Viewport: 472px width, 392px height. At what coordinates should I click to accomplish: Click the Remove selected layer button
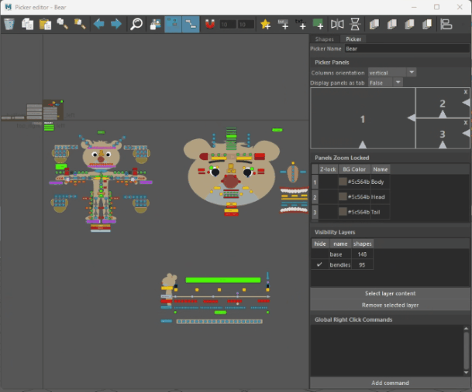coord(390,305)
